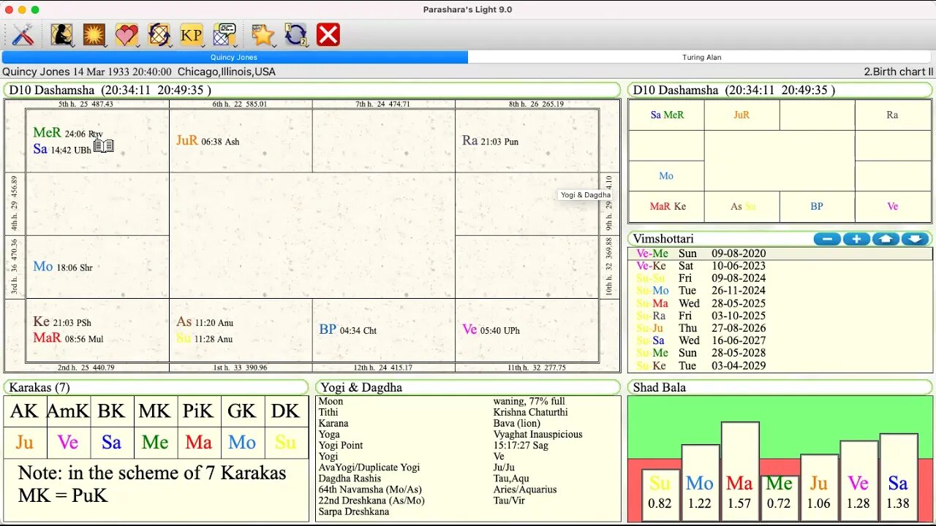Click the red X close chart icon
This screenshot has height=526, width=936.
click(328, 34)
